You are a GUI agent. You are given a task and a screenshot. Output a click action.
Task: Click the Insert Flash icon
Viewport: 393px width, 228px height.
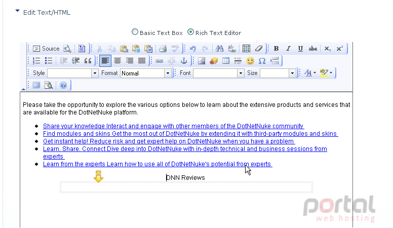point(214,61)
